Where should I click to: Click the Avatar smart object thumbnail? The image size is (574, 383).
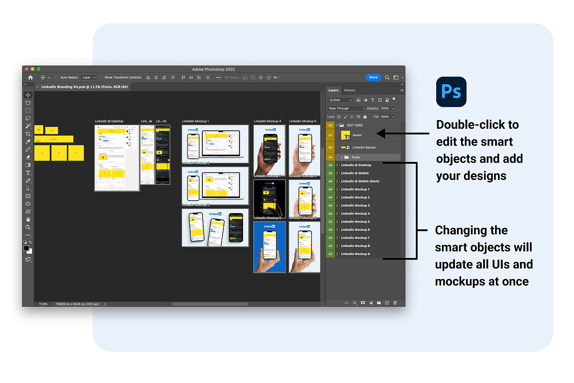click(x=345, y=135)
